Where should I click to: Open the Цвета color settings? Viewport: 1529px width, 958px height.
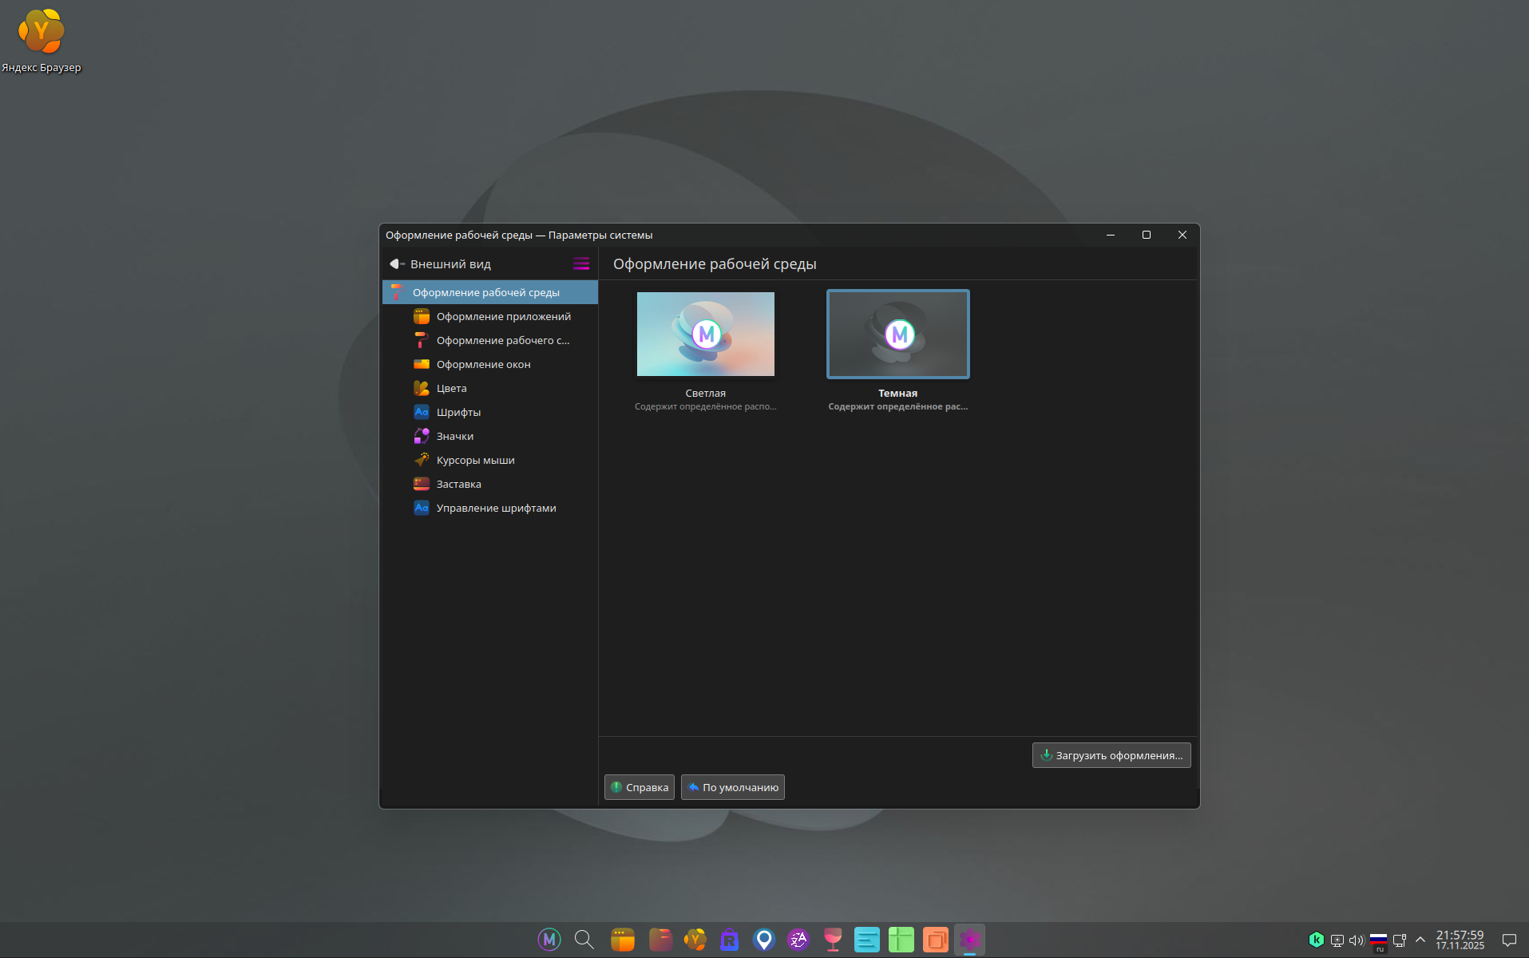point(451,389)
